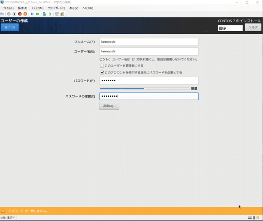Click the ユーザーの作成 page title
The width and height of the screenshot is (263, 221).
[14, 21]
